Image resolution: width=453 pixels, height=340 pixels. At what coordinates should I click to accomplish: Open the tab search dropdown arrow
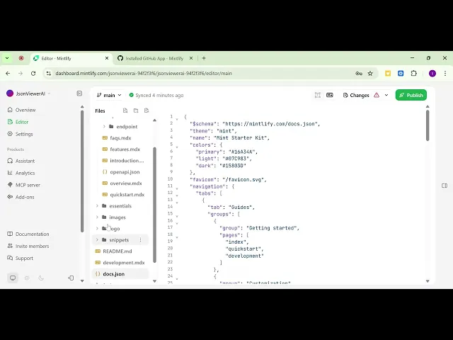point(7,58)
